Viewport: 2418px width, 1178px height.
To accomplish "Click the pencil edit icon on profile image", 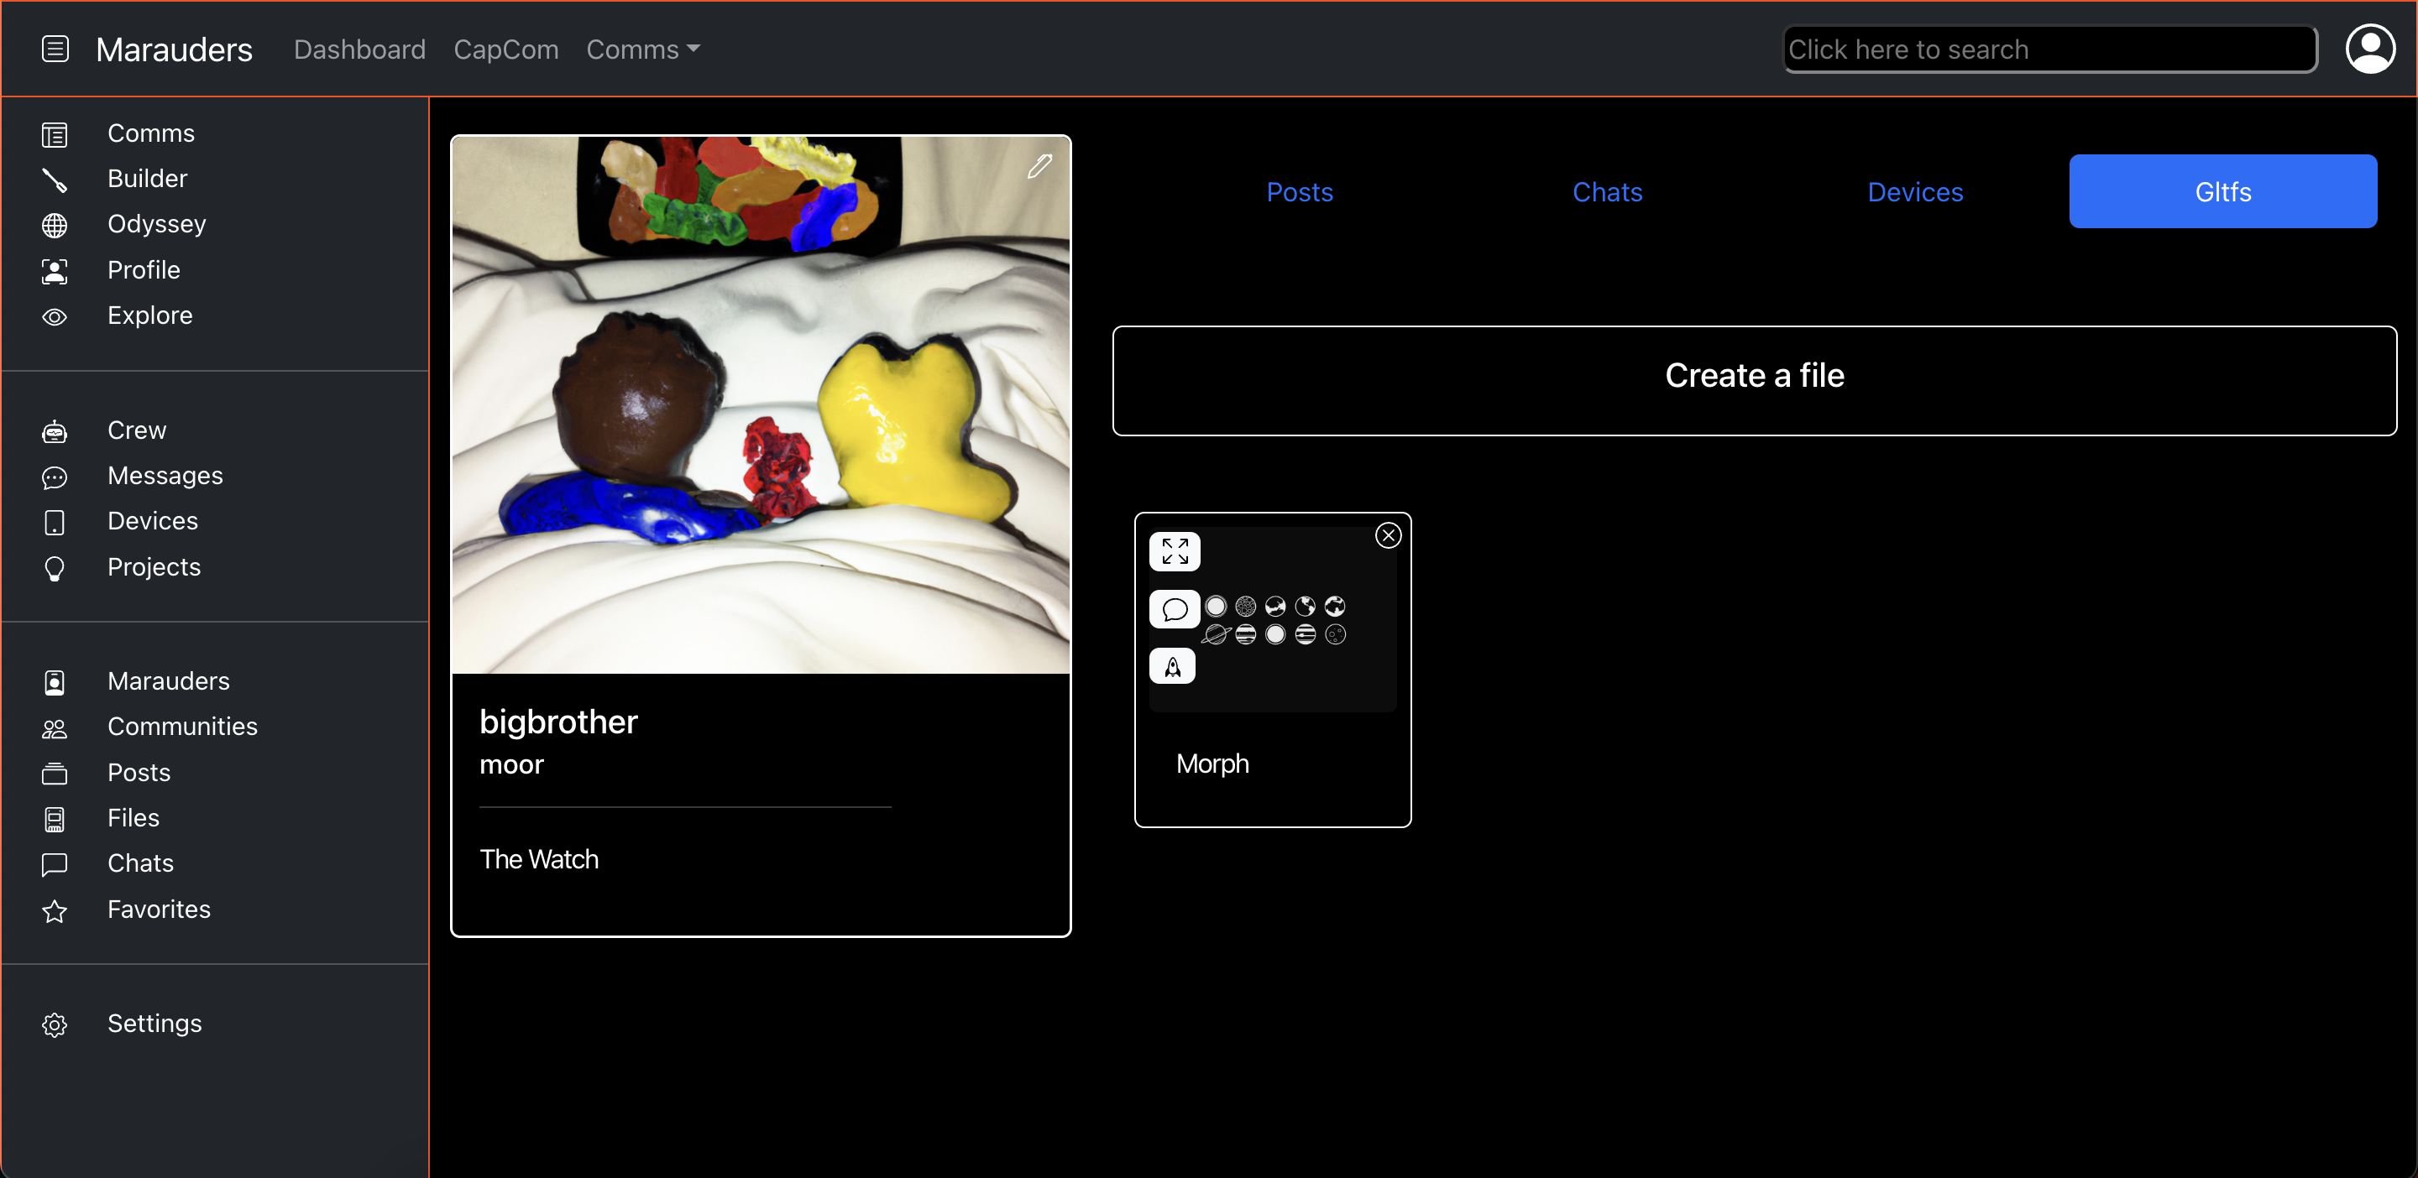I will click(1039, 167).
